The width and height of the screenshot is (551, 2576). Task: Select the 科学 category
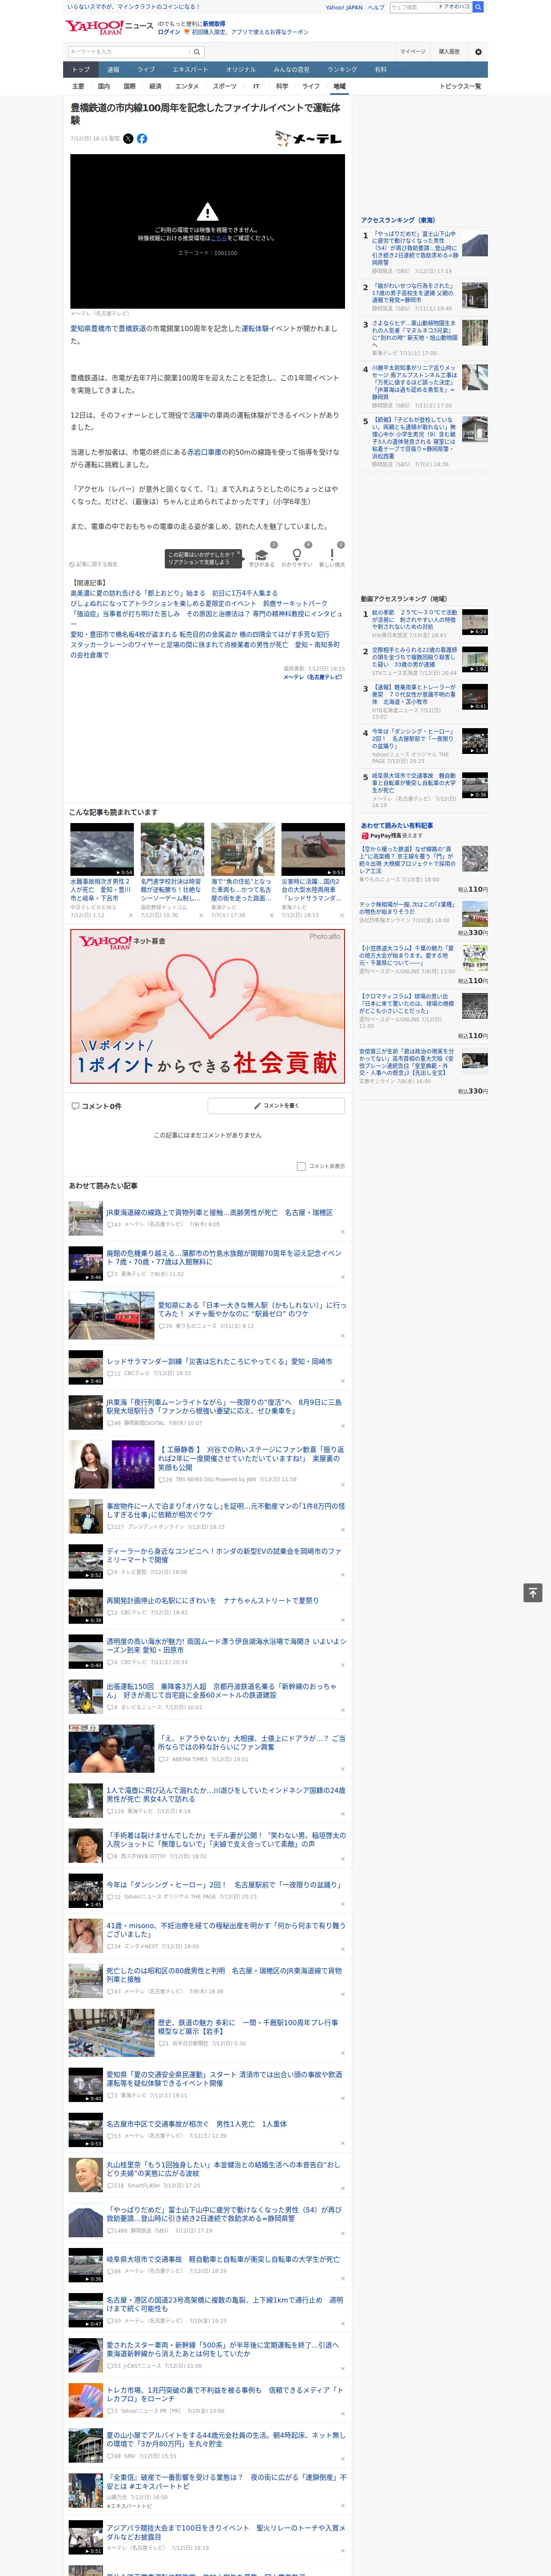click(x=282, y=86)
